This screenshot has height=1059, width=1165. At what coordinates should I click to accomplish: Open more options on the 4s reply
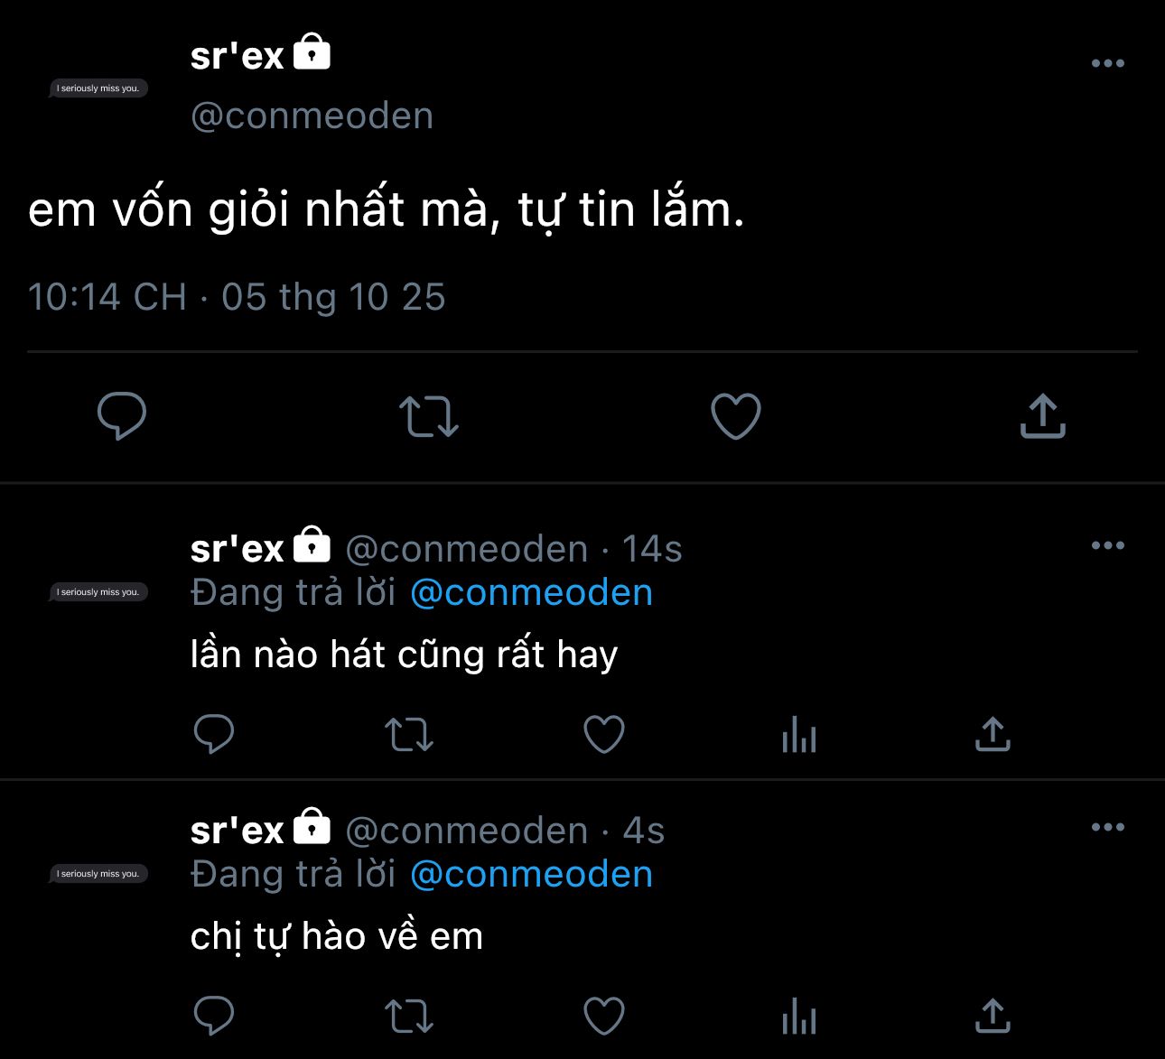1108,827
